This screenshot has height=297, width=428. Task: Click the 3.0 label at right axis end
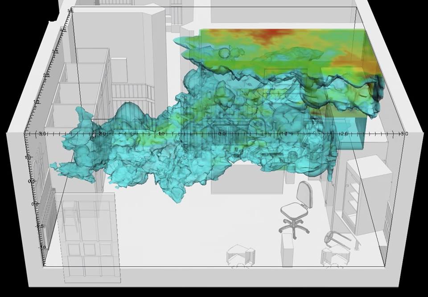click(403, 134)
